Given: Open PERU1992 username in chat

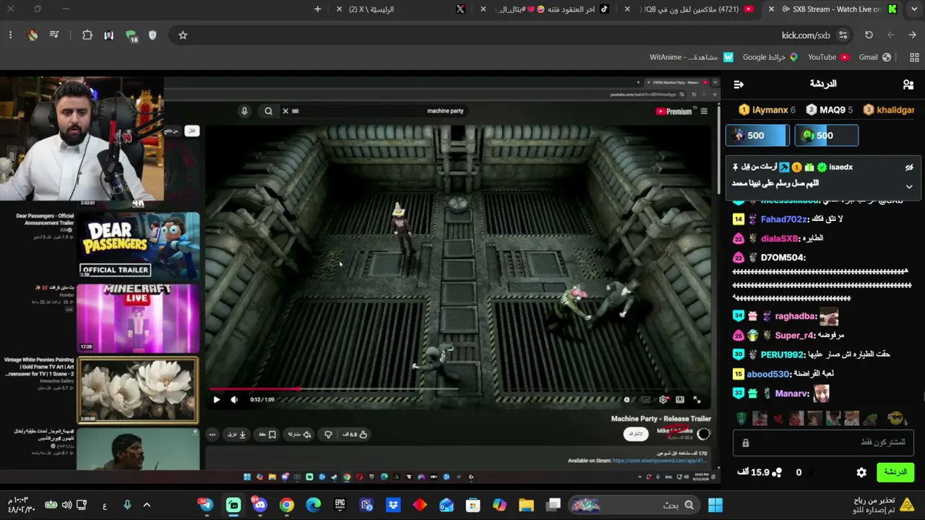Looking at the screenshot, I should coord(783,355).
